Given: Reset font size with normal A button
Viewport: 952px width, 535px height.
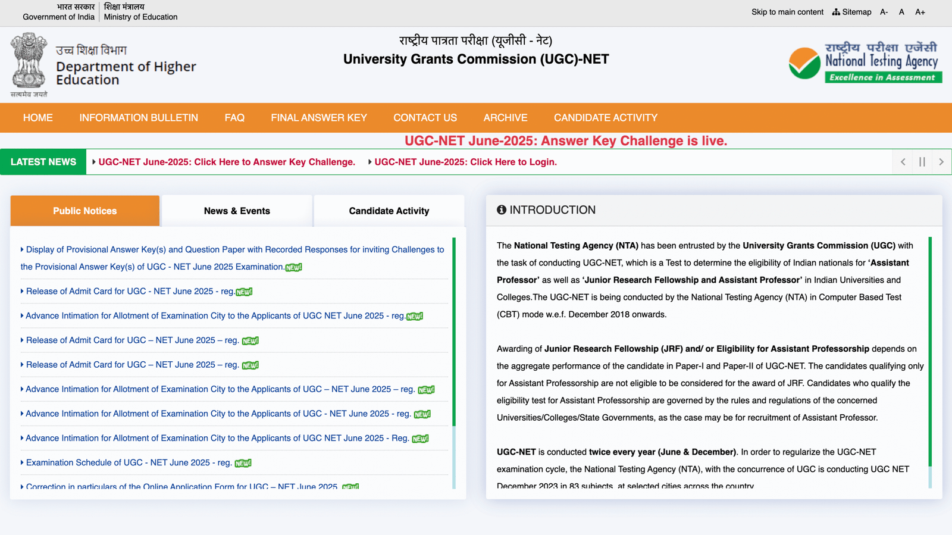Looking at the screenshot, I should (x=901, y=12).
